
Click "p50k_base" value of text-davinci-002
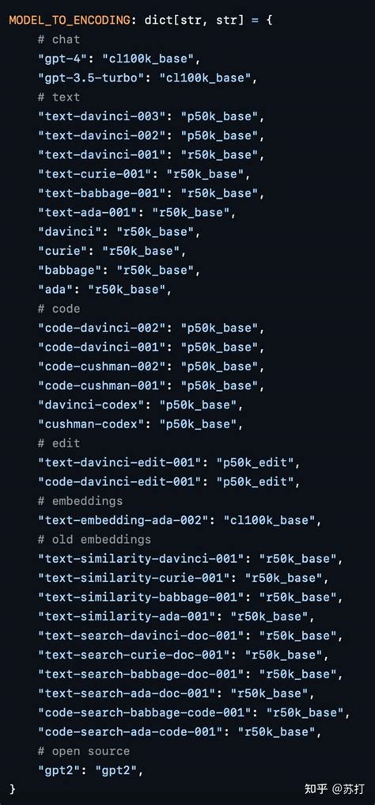pyautogui.click(x=219, y=136)
